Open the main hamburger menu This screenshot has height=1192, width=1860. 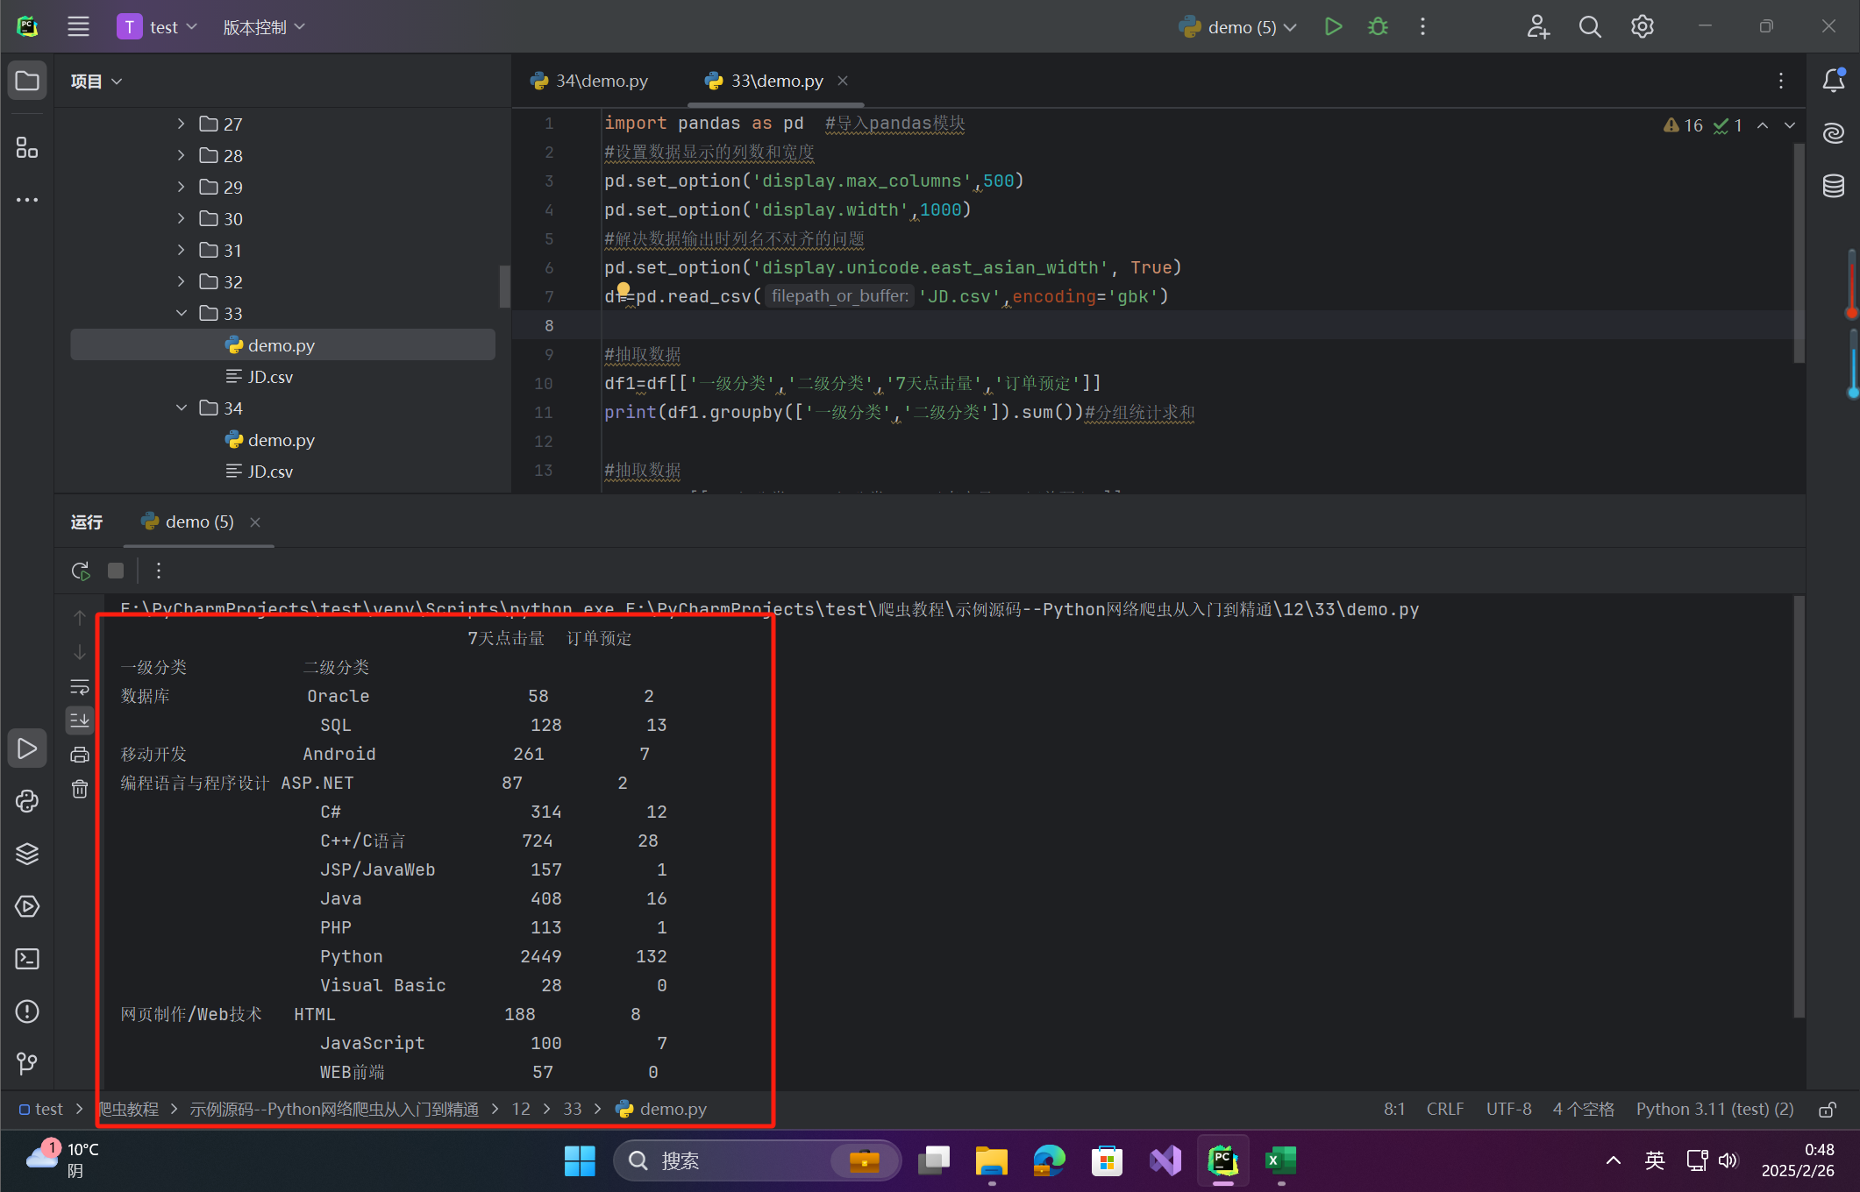pos(78,27)
